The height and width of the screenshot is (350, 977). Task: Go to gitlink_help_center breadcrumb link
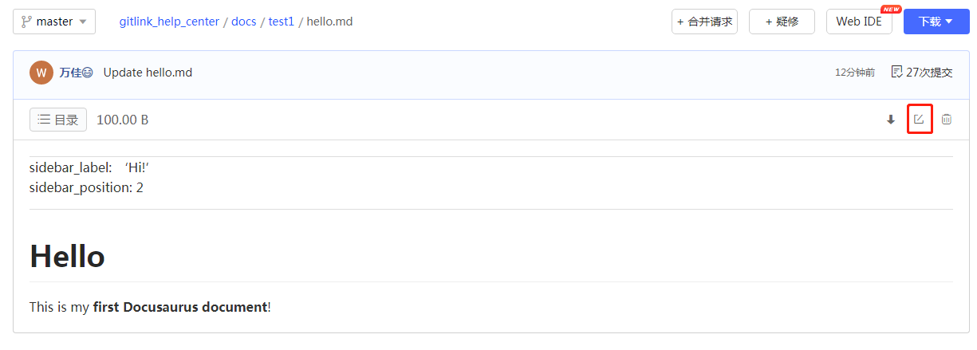coord(169,22)
